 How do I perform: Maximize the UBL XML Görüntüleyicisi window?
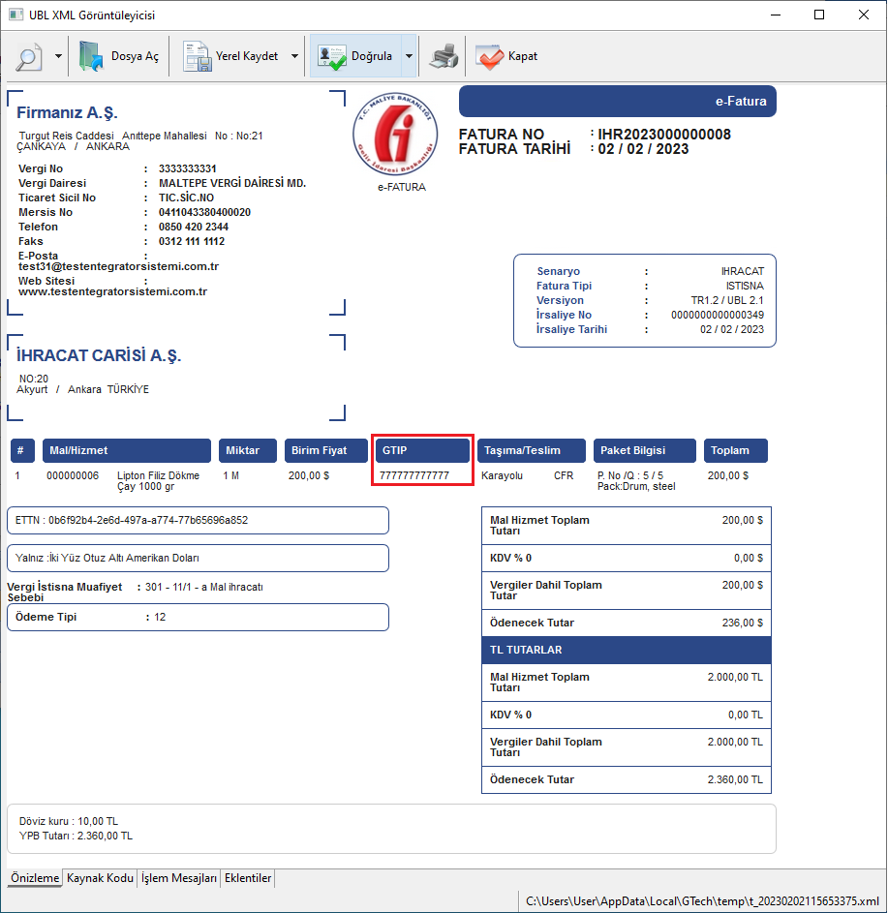pyautogui.click(x=819, y=15)
